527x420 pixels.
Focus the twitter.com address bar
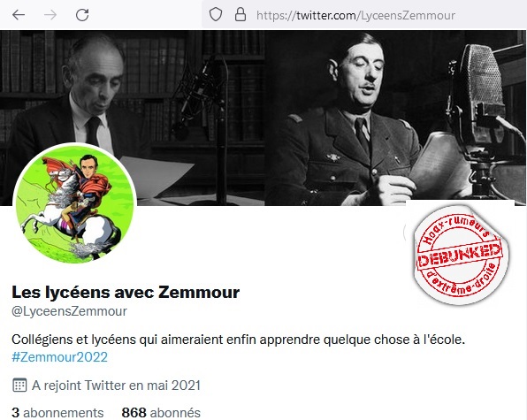[x=364, y=15]
